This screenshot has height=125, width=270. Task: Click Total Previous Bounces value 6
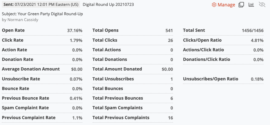pos(172,98)
